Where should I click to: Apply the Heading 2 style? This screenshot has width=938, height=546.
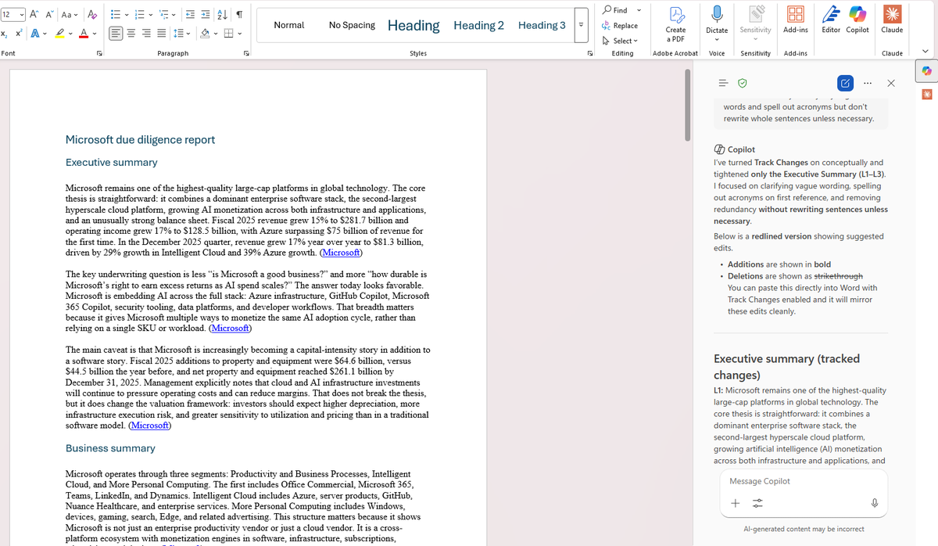pyautogui.click(x=478, y=25)
